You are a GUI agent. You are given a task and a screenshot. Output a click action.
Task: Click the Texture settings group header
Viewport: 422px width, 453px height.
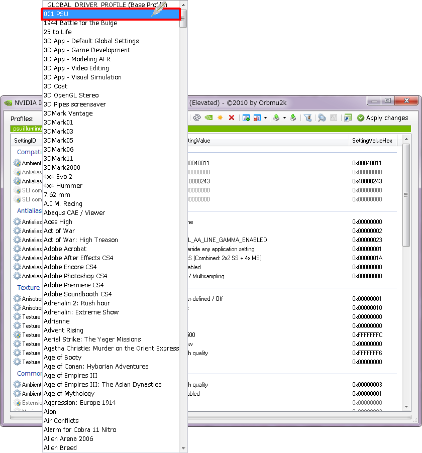pos(28,287)
